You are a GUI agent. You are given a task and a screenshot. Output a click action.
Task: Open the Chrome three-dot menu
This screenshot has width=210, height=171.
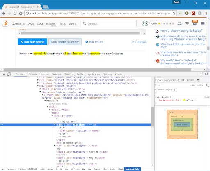(x=206, y=13)
